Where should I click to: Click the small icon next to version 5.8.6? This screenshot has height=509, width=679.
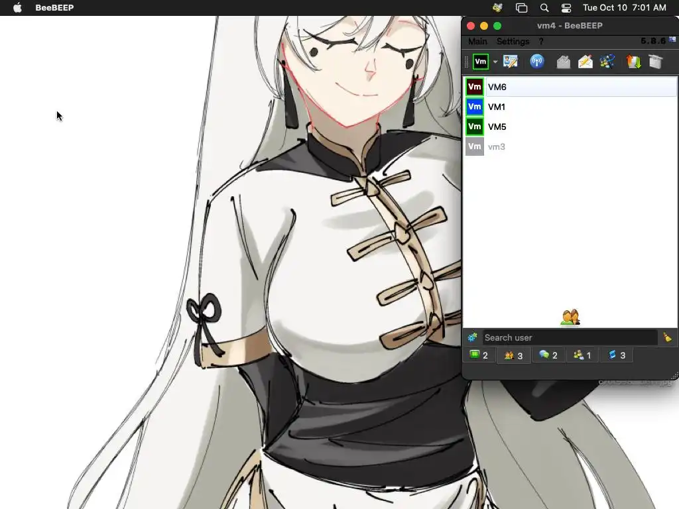pos(672,39)
